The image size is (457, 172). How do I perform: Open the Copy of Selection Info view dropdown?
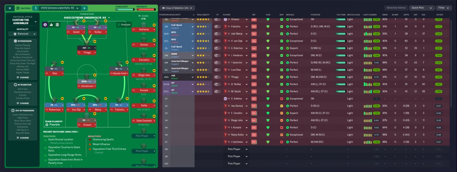[177, 8]
